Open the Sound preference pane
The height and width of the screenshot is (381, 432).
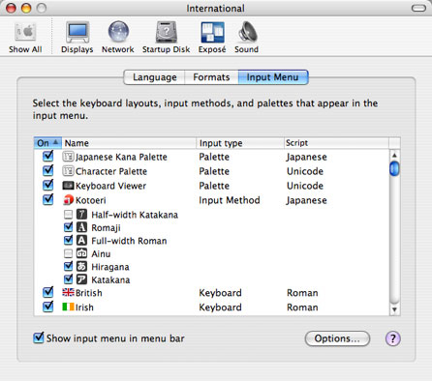[x=247, y=38]
